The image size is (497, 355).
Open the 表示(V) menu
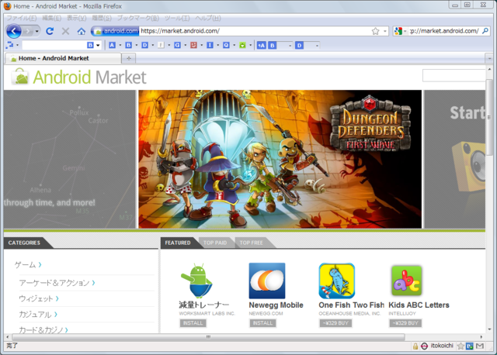pyautogui.click(x=76, y=18)
